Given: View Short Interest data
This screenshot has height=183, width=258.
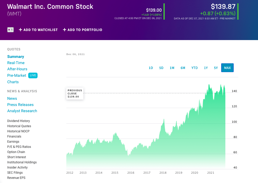Looking at the screenshot, I should coord(17,157).
